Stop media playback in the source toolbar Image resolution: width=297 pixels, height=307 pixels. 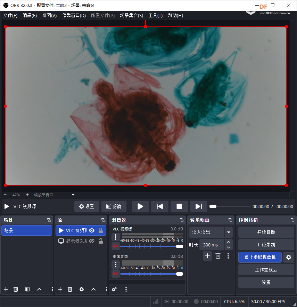tap(179, 206)
